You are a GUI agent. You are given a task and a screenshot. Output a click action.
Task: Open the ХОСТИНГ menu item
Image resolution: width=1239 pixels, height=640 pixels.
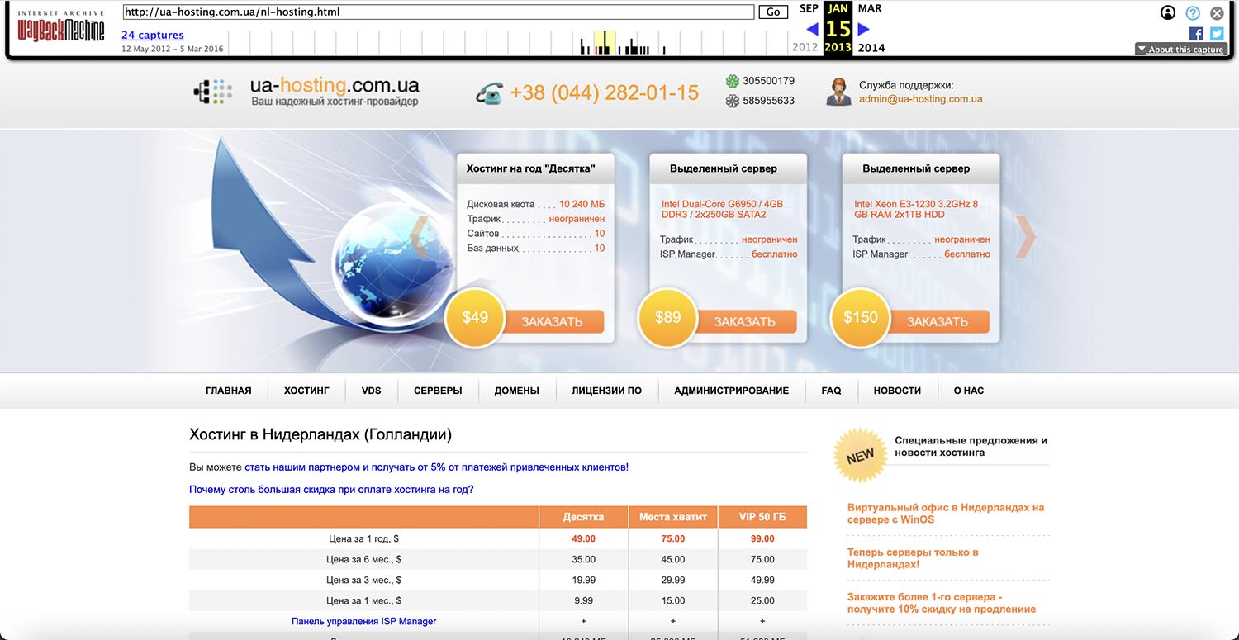tap(306, 391)
